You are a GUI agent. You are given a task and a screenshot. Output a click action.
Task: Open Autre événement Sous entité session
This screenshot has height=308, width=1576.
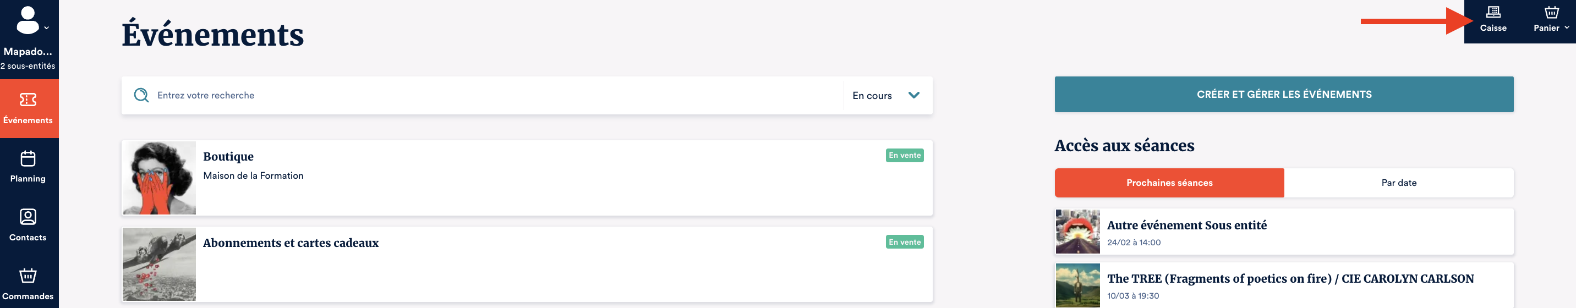(x=1186, y=226)
